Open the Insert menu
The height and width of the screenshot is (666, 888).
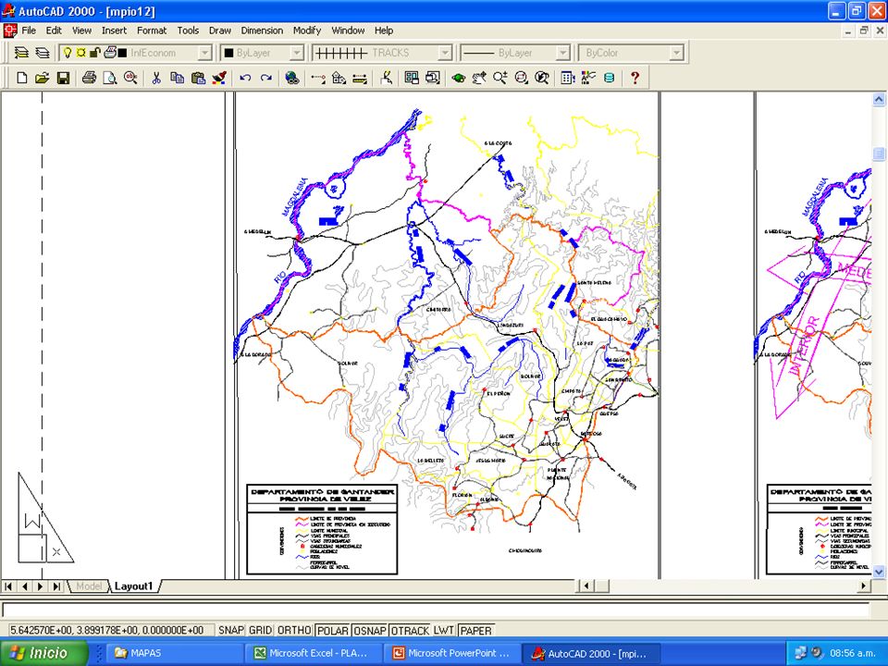114,31
